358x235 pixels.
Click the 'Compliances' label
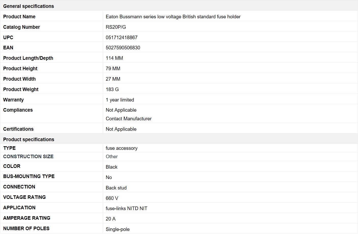point(18,110)
